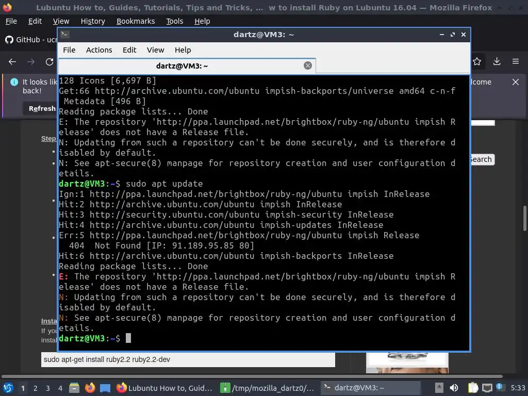
Task: Maximize the terminal window
Action: coord(453,35)
